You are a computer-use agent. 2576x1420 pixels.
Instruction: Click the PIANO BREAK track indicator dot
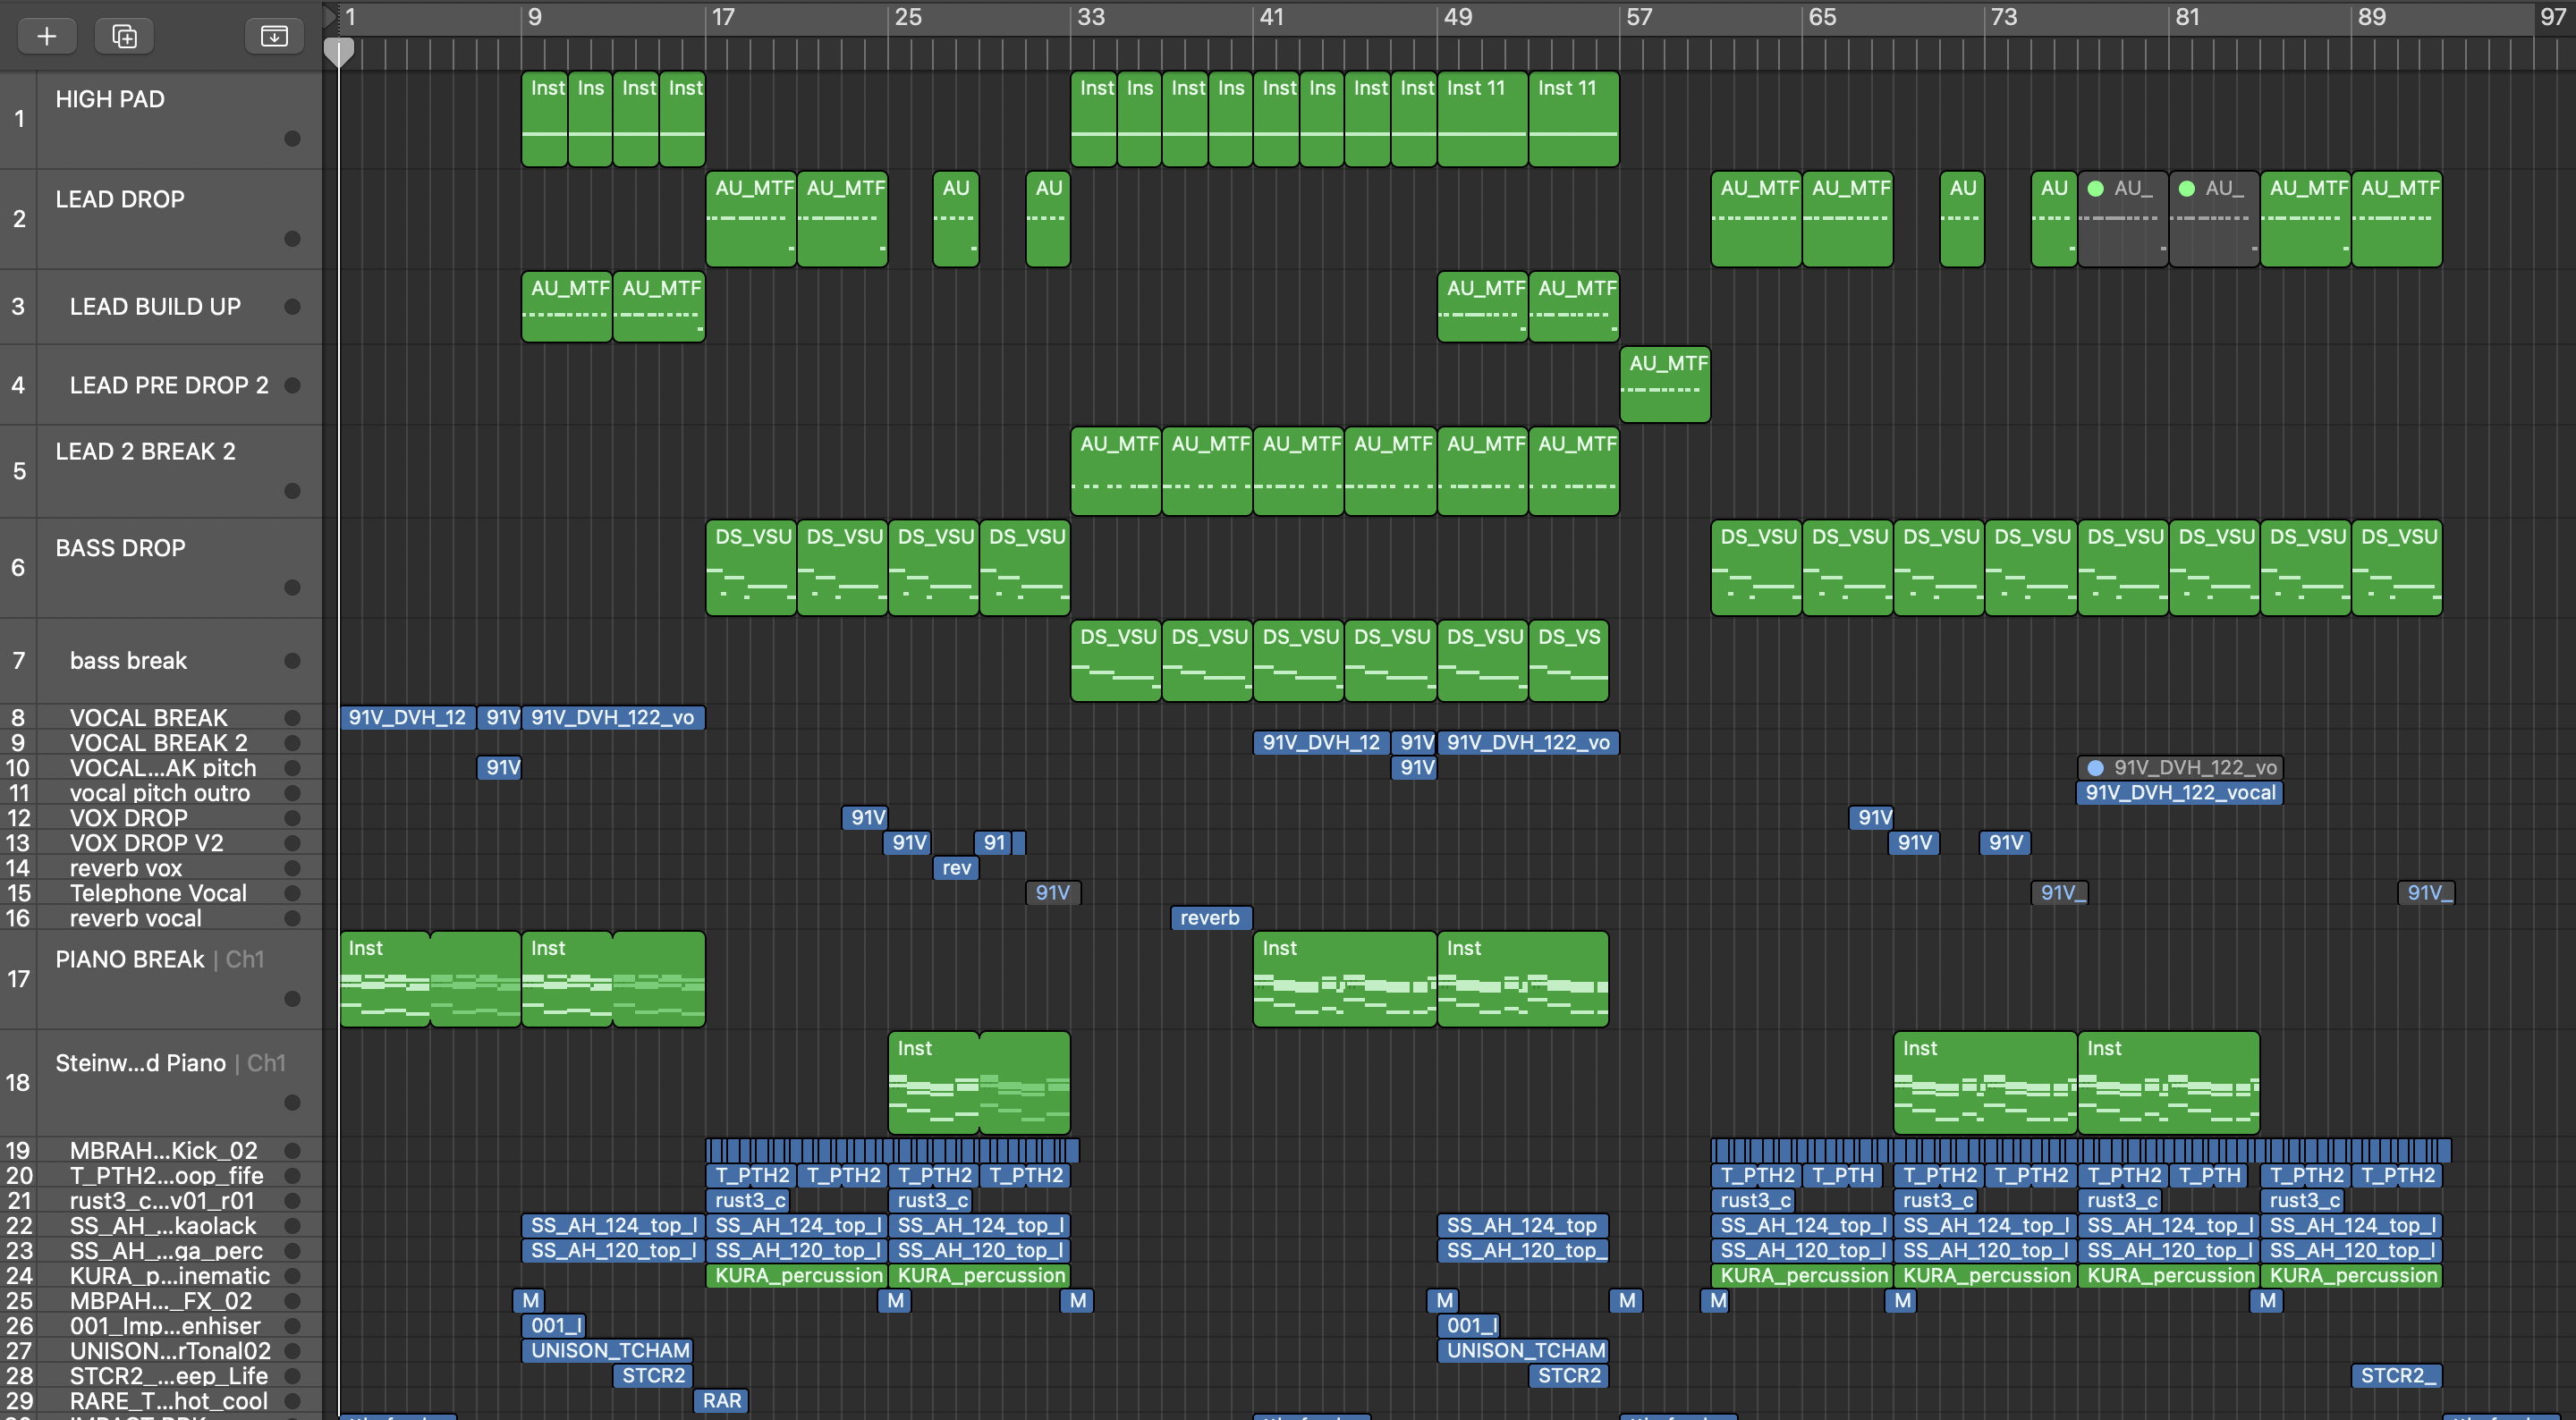click(292, 998)
